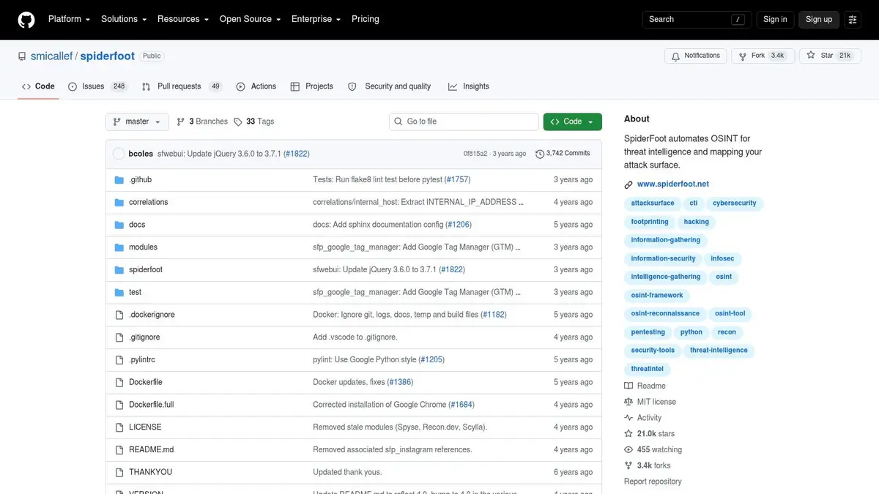The image size is (879, 494).
Task: Click the Dockerfile file icon
Action: pos(119,382)
